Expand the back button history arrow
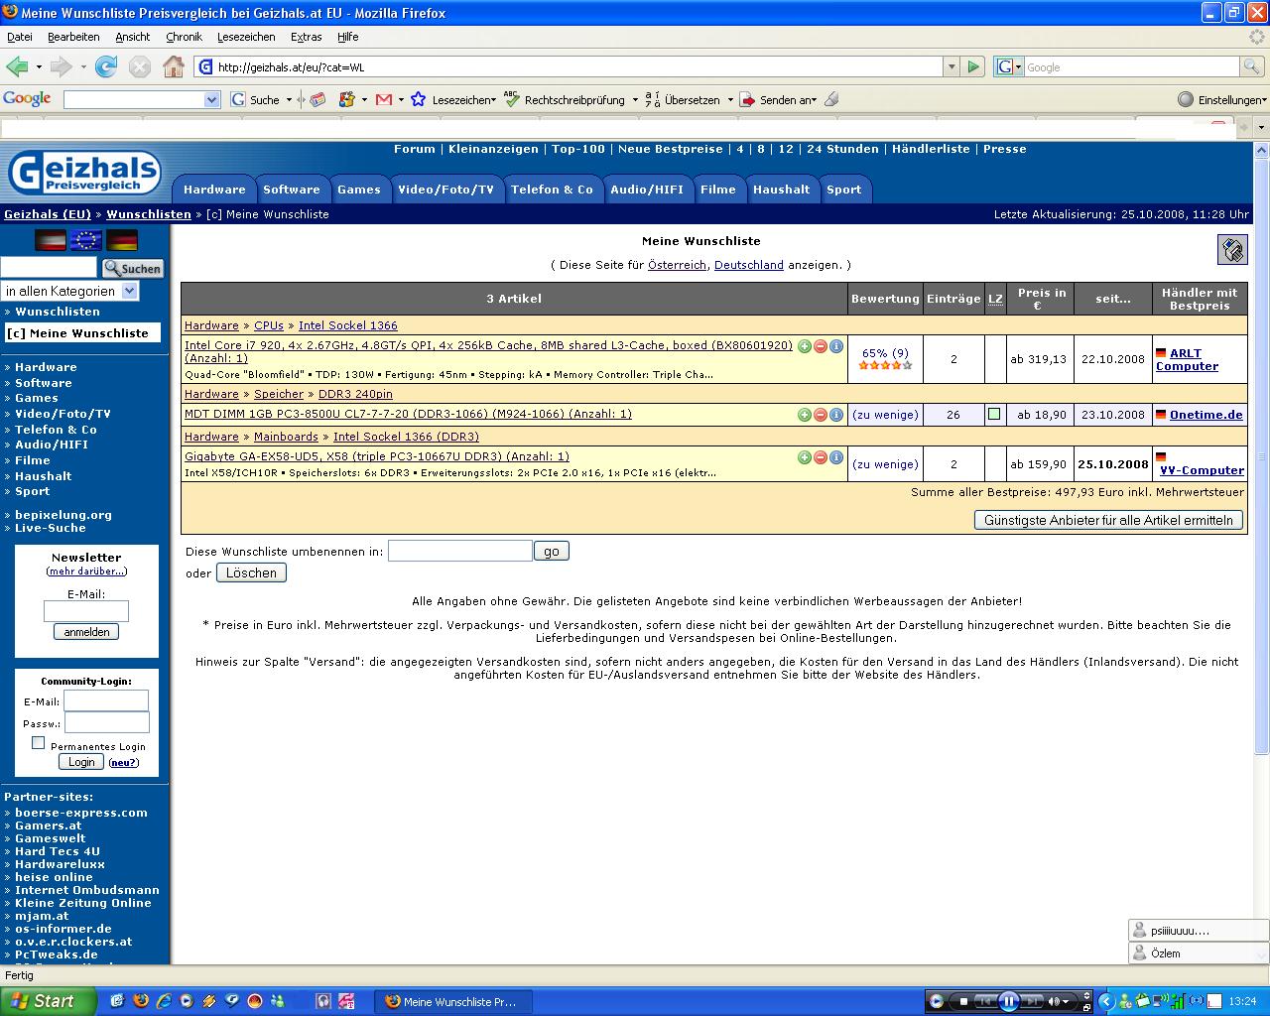Viewport: 1270px width, 1016px height. [x=39, y=66]
